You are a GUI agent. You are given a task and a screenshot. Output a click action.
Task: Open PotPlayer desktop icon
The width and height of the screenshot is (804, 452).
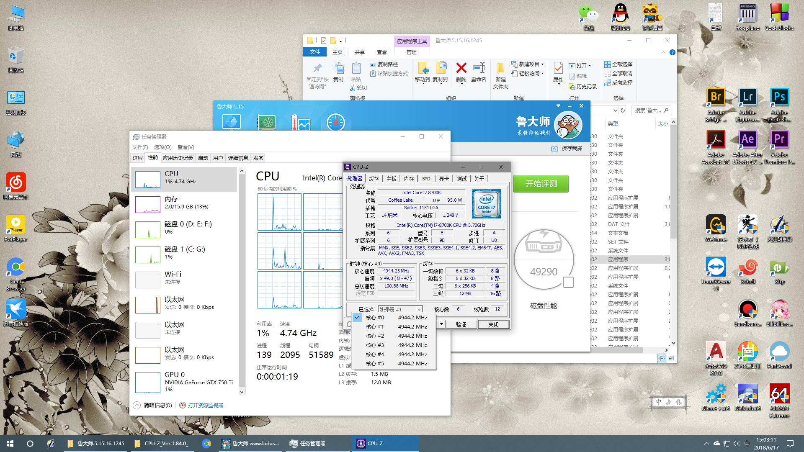[x=16, y=229]
